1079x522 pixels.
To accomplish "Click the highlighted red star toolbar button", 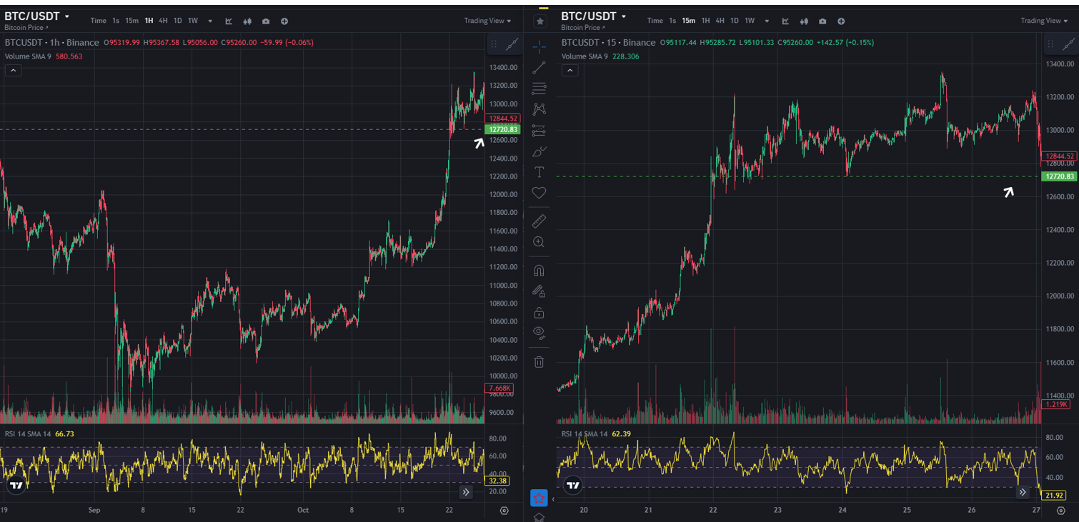I will (x=539, y=498).
